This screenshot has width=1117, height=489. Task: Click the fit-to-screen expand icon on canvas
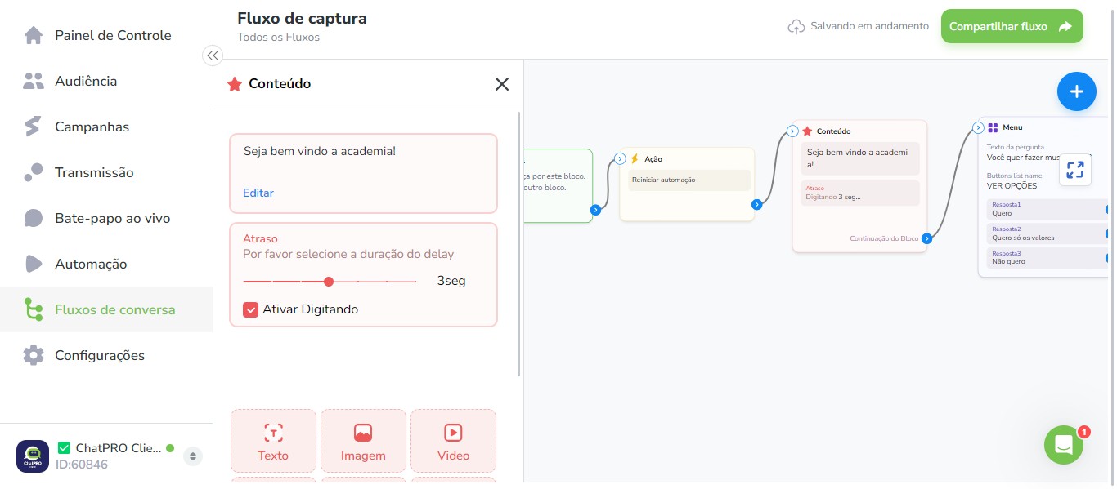click(1075, 170)
